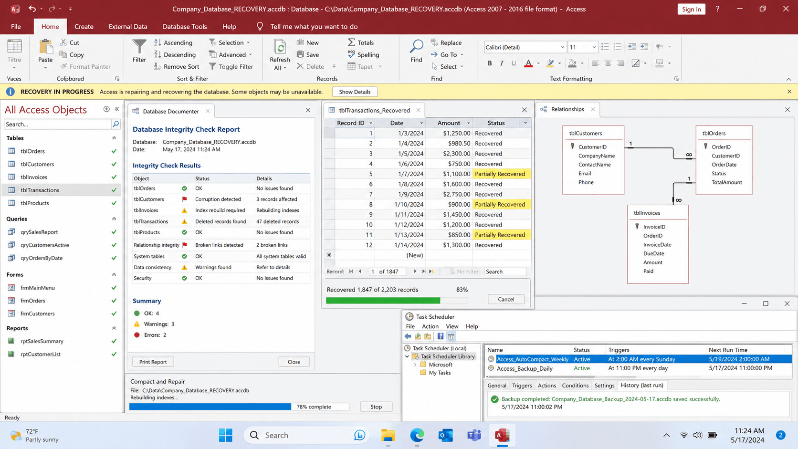The height and width of the screenshot is (449, 798).
Task: Click the Copy icon in Clipboard group
Action: click(63, 54)
